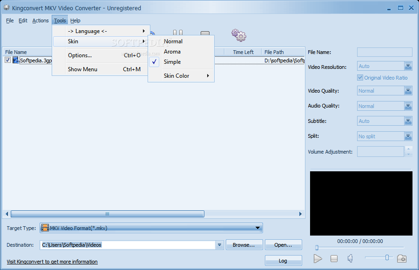Viewport: 419px width, 270px height.
Task: Expand Destination path history dropdown
Action: 219,245
